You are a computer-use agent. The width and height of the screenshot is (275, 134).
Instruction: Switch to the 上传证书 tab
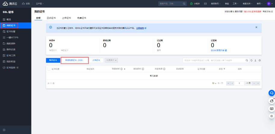point(66,18)
